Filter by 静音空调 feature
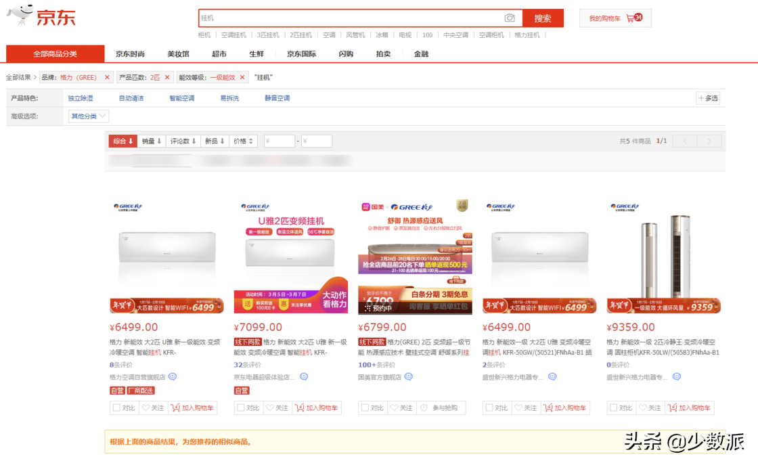 point(277,98)
